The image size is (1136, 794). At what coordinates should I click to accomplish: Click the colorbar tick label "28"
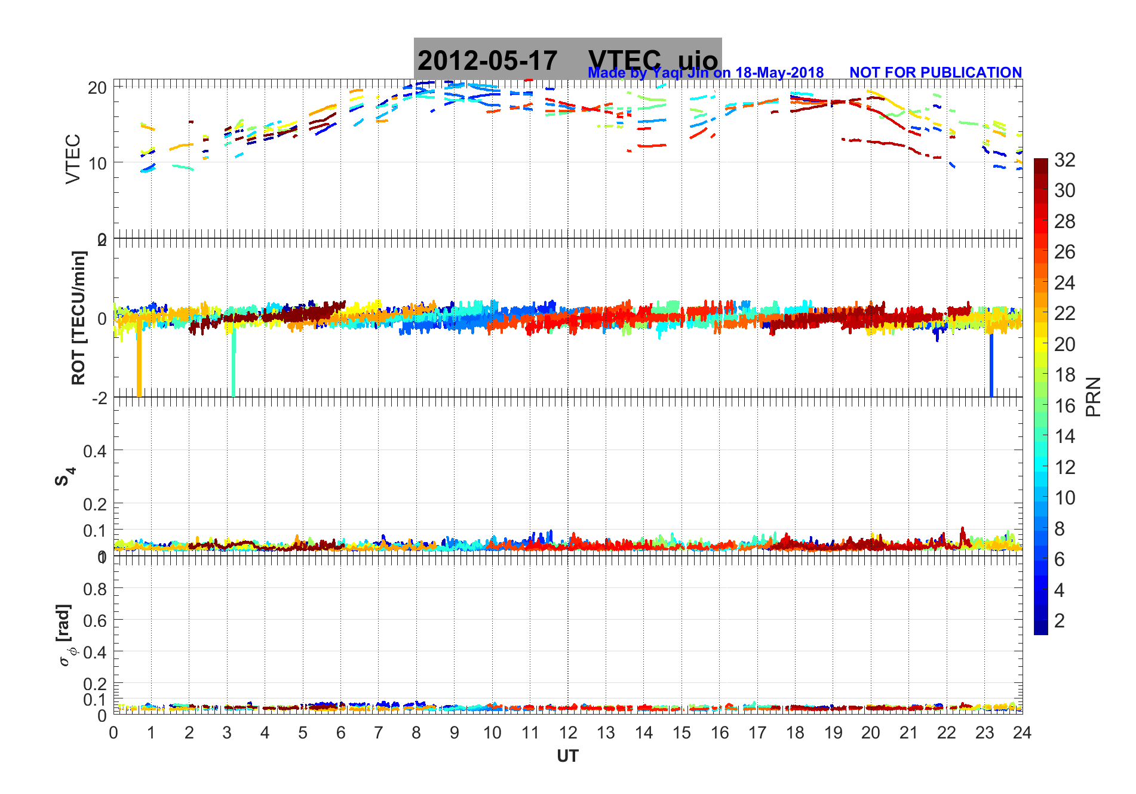(x=1065, y=221)
